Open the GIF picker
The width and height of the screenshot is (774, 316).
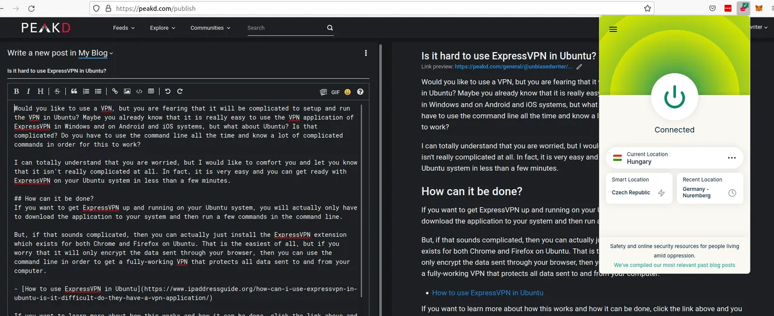336,92
